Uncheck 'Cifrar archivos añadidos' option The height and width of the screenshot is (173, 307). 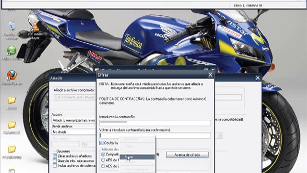(55, 156)
